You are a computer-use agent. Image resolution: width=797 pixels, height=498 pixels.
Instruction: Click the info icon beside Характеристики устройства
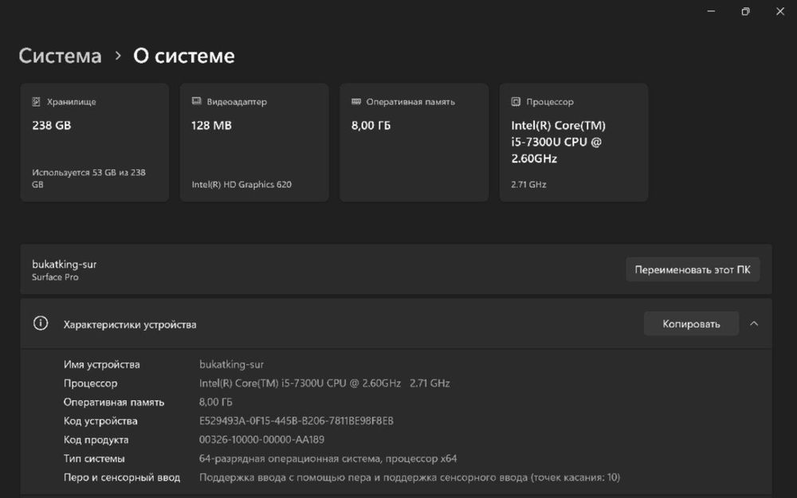(x=41, y=324)
